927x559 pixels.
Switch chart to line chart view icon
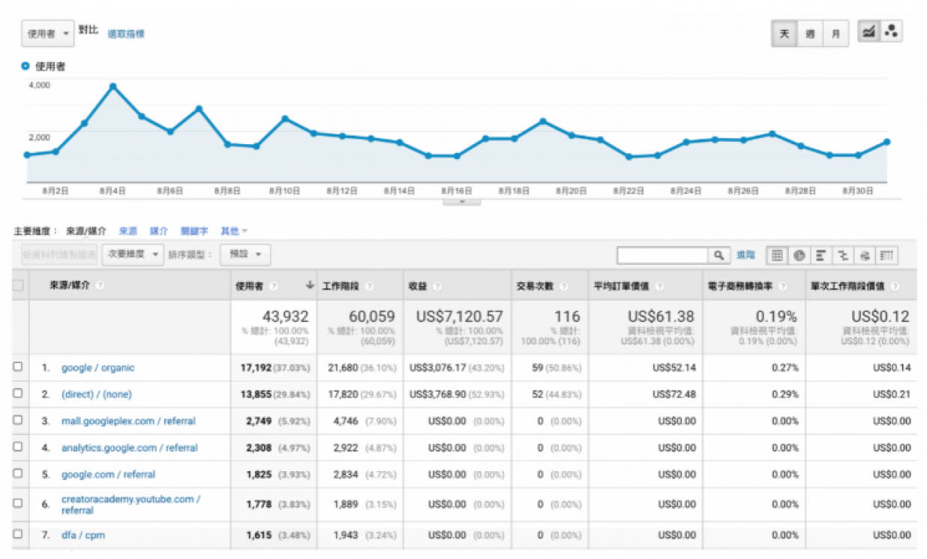point(868,32)
